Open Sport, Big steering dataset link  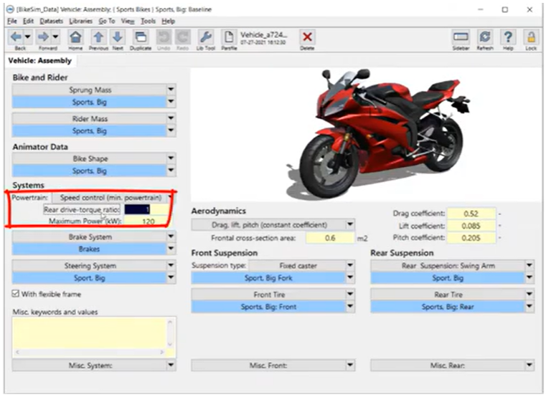89,277
